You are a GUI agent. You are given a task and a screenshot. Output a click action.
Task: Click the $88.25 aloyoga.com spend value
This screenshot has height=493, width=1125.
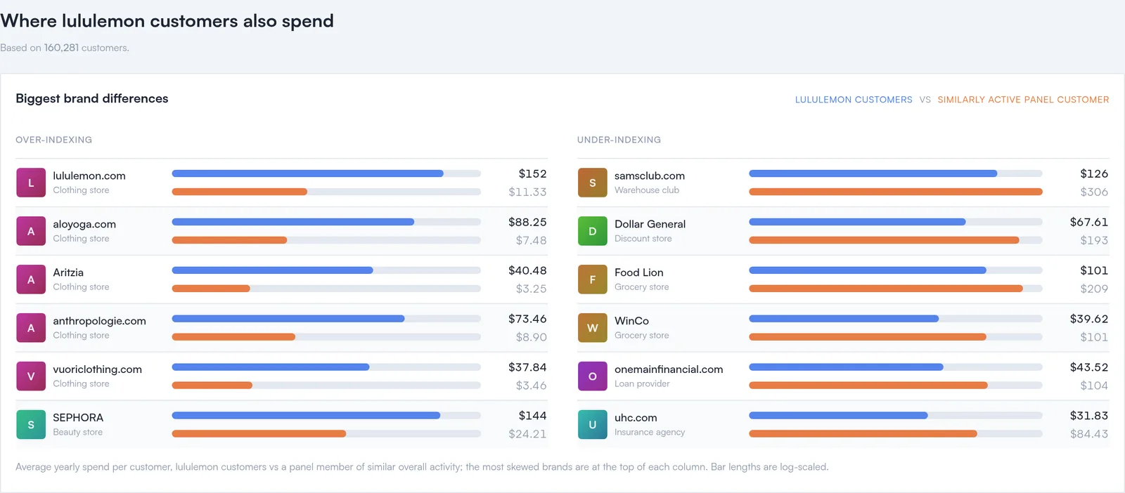click(x=527, y=222)
